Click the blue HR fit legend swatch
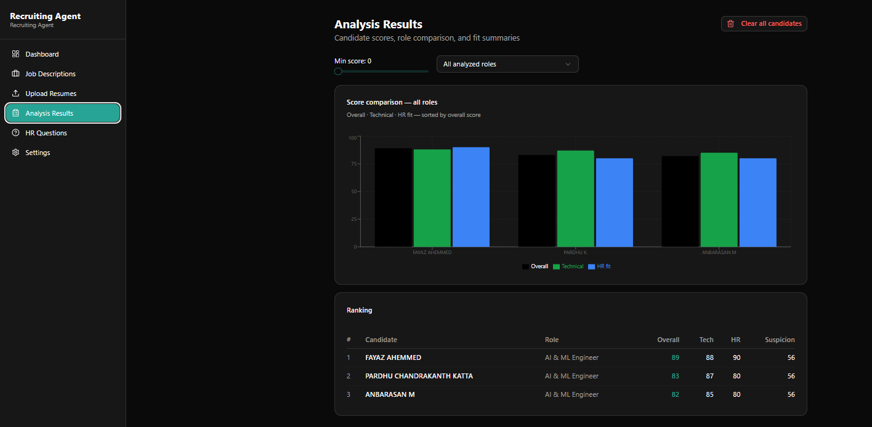 (x=592, y=266)
